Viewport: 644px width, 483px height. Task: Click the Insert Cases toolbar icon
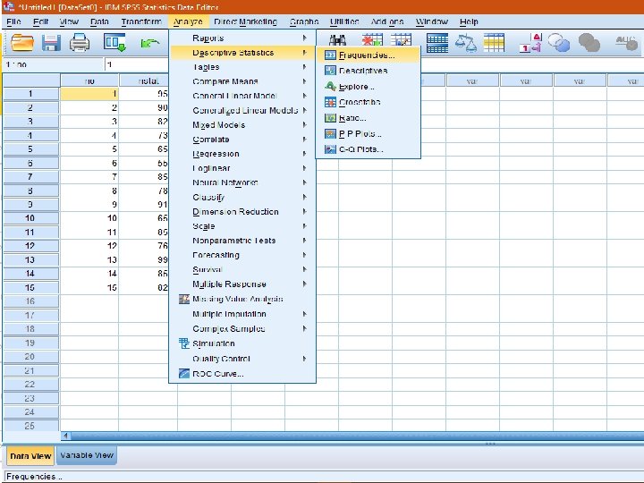pos(372,41)
